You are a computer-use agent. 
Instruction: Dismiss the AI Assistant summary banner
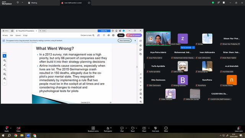pyautogui.click(x=135, y=41)
